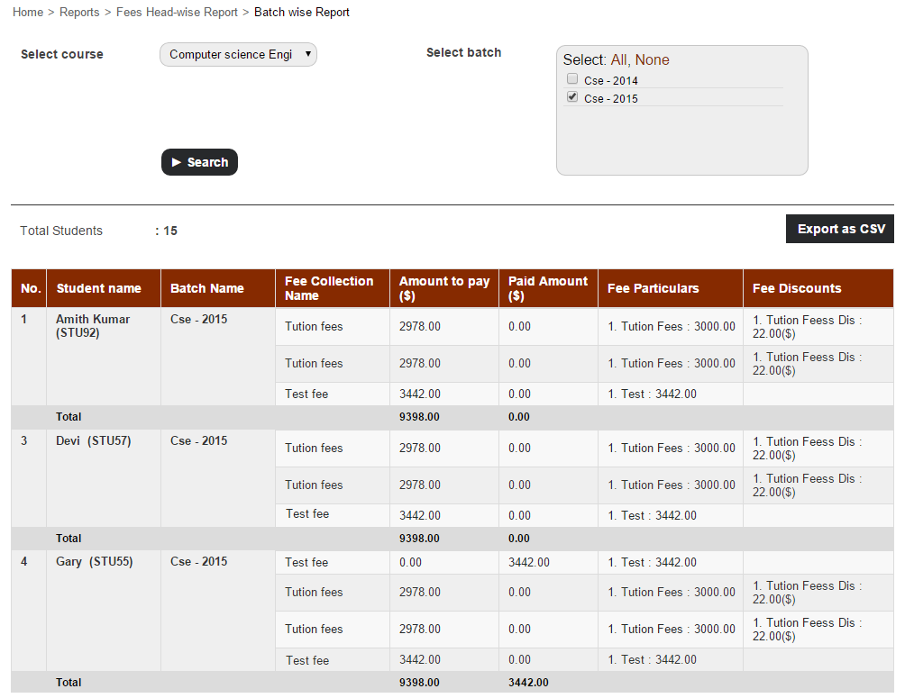Click the Student name column header
The height and width of the screenshot is (698, 905).
tap(98, 288)
